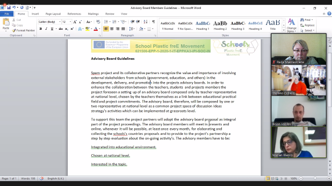Apply red font color
Image resolution: width=332 pixels, height=186 pixels.
(96, 29)
